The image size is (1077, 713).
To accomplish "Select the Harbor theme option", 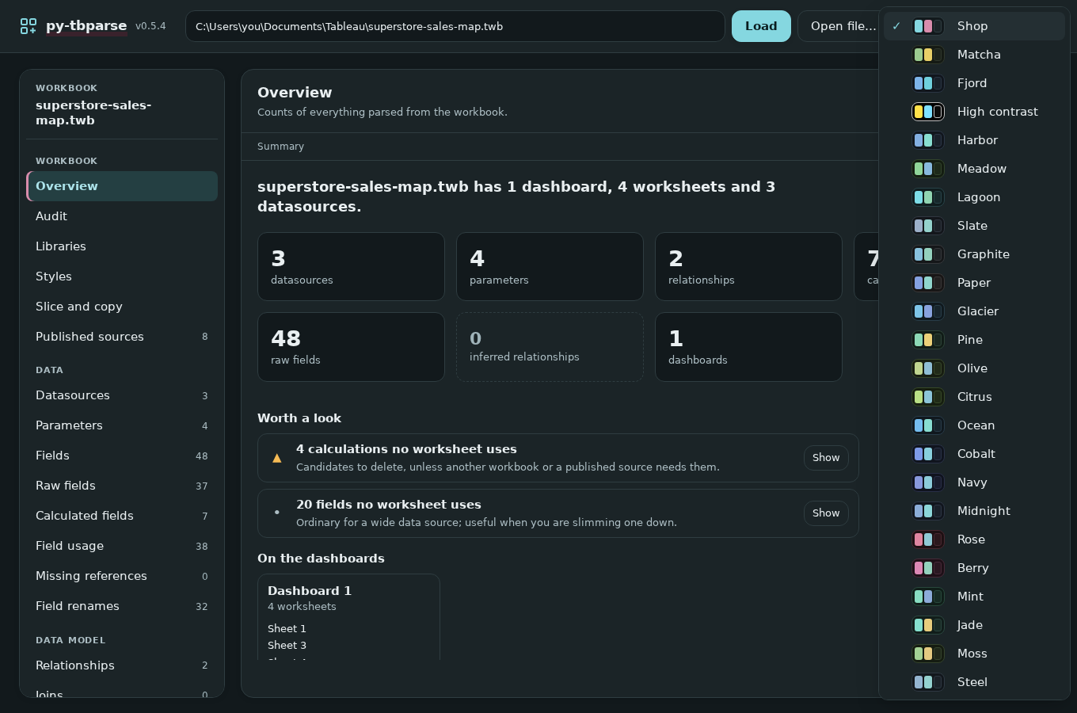I will point(974,140).
